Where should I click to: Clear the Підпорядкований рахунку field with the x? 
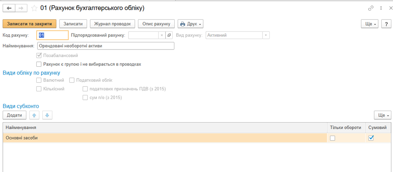coord(162,36)
